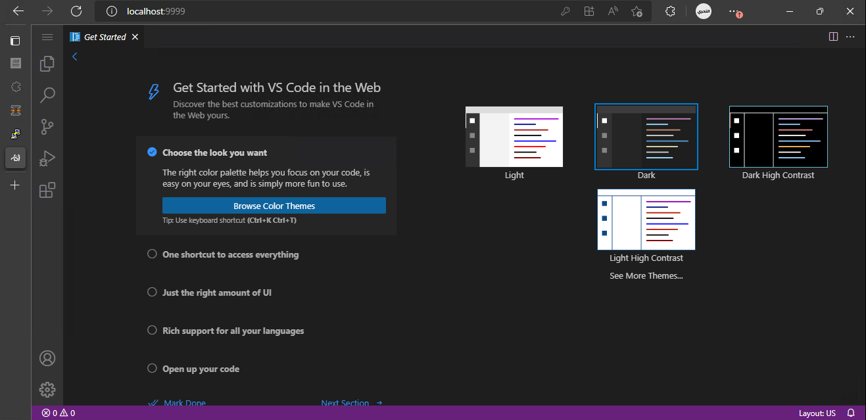Open the Source Control view
This screenshot has height=420, width=866.
pyautogui.click(x=47, y=126)
